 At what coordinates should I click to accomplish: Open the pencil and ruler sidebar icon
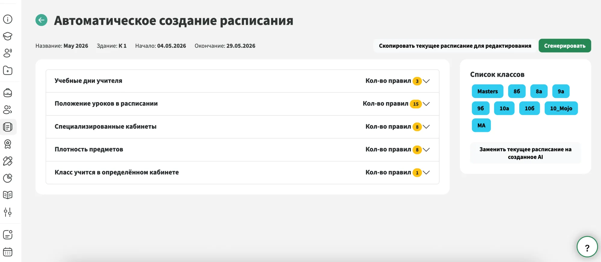tap(8, 161)
